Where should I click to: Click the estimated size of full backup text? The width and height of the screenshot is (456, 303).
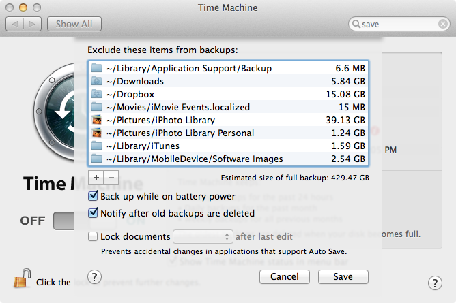295,178
